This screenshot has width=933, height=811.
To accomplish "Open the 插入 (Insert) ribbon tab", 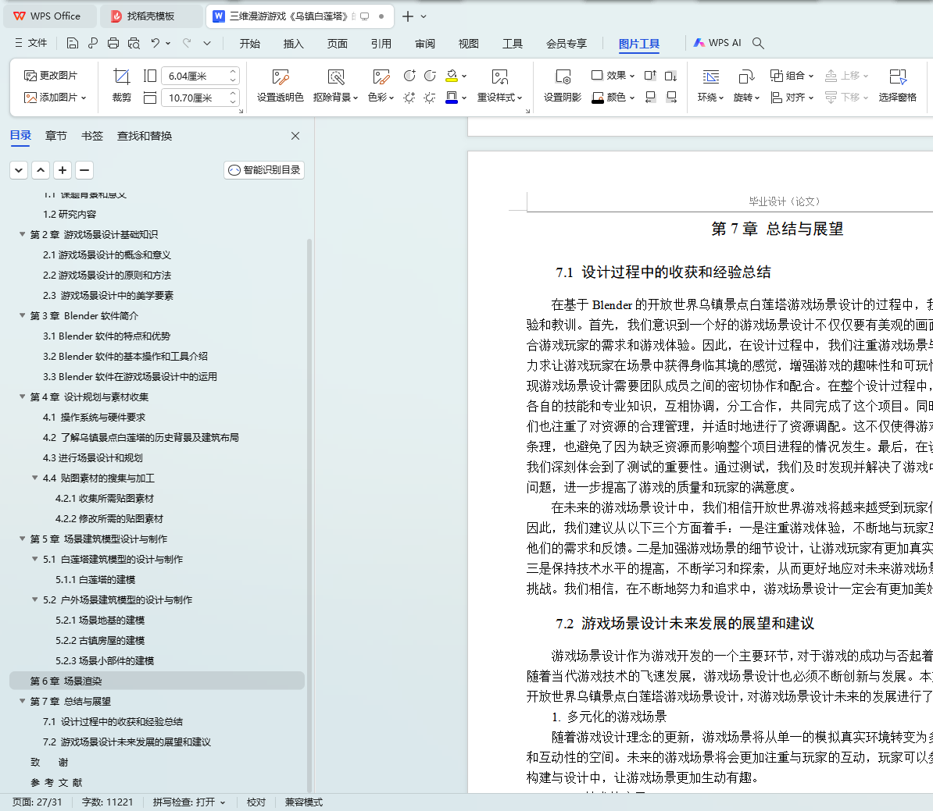I will [293, 44].
